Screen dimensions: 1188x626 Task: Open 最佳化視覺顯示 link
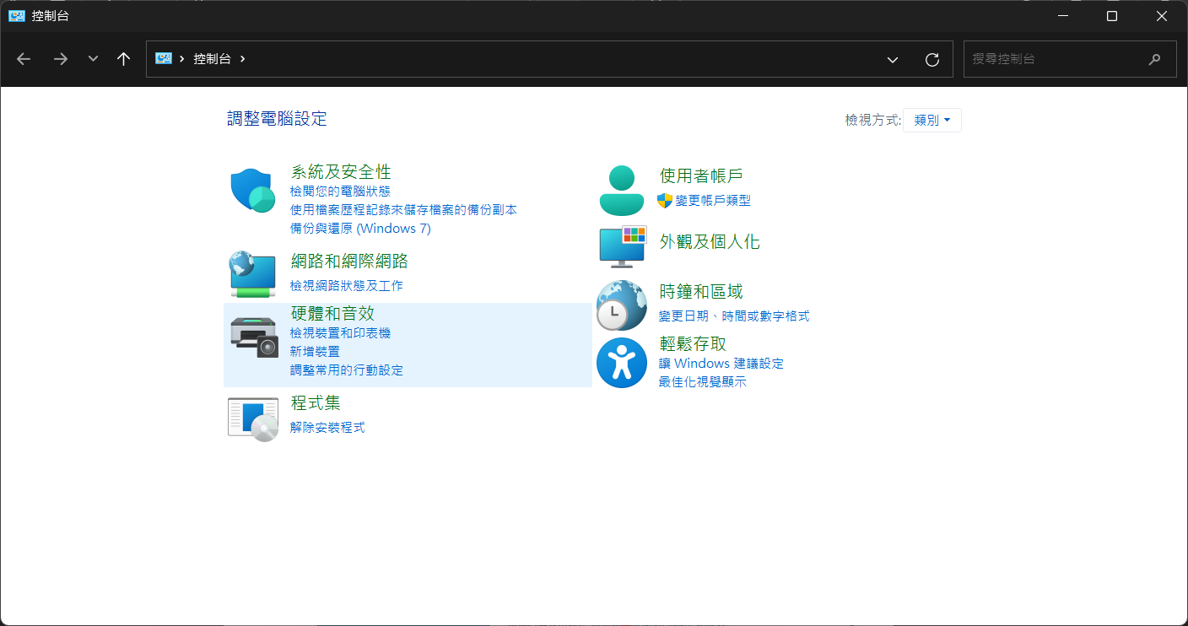(x=702, y=382)
